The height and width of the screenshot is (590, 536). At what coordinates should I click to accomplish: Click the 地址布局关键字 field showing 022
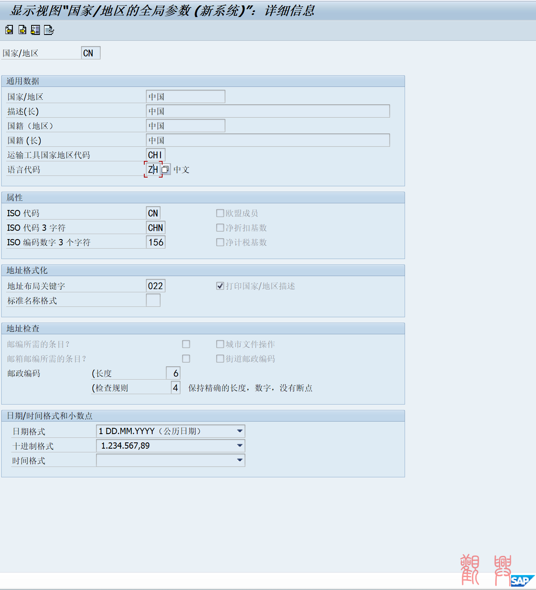click(x=156, y=286)
